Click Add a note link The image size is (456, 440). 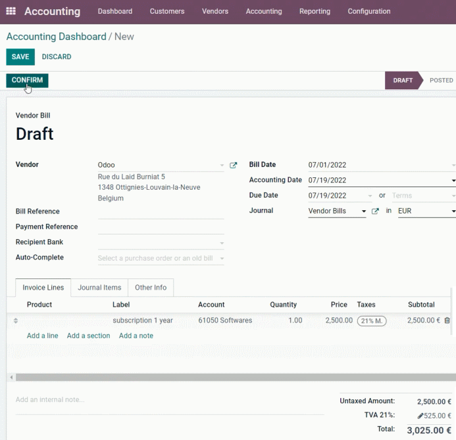coord(136,336)
